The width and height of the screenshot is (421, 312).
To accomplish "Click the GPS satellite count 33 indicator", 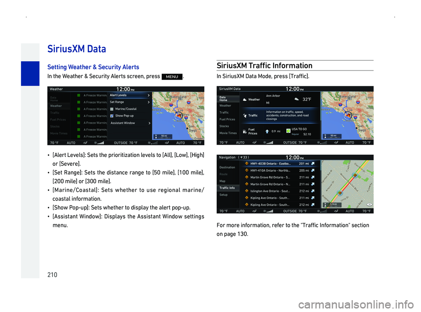I will click(244, 157).
